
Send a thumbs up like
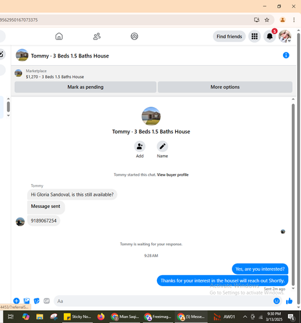pyautogui.click(x=289, y=301)
